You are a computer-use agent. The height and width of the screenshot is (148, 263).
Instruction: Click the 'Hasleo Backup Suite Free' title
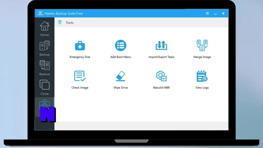coord(64,13)
